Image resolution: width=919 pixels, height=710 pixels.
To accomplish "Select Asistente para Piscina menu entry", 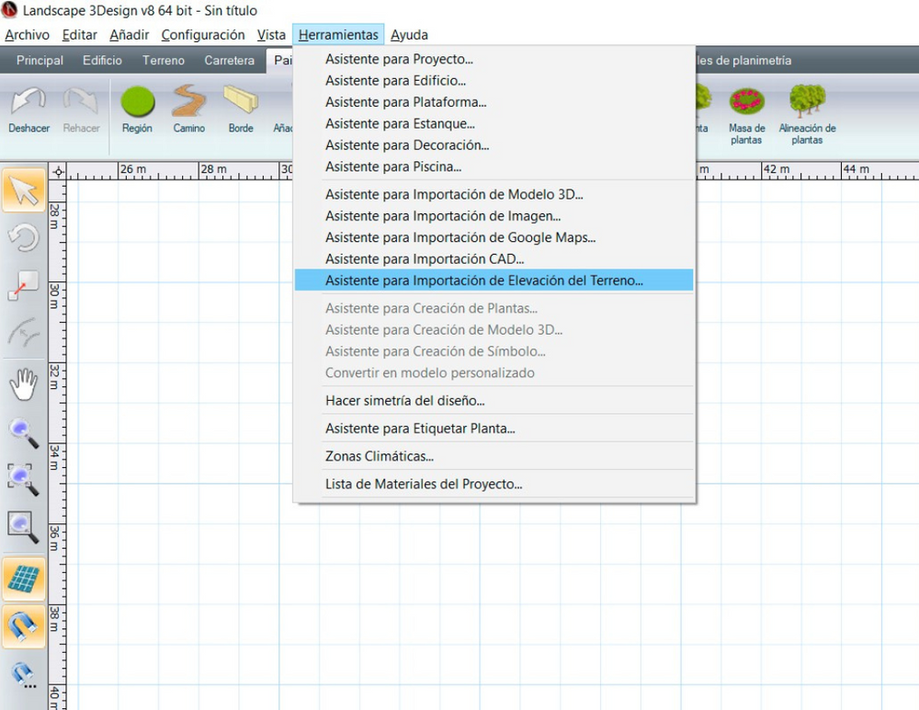I will point(393,166).
